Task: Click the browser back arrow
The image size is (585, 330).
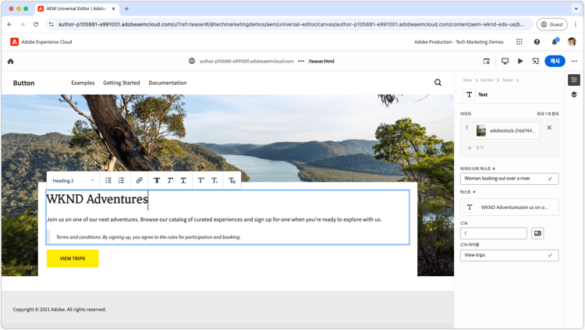Action: coord(9,24)
